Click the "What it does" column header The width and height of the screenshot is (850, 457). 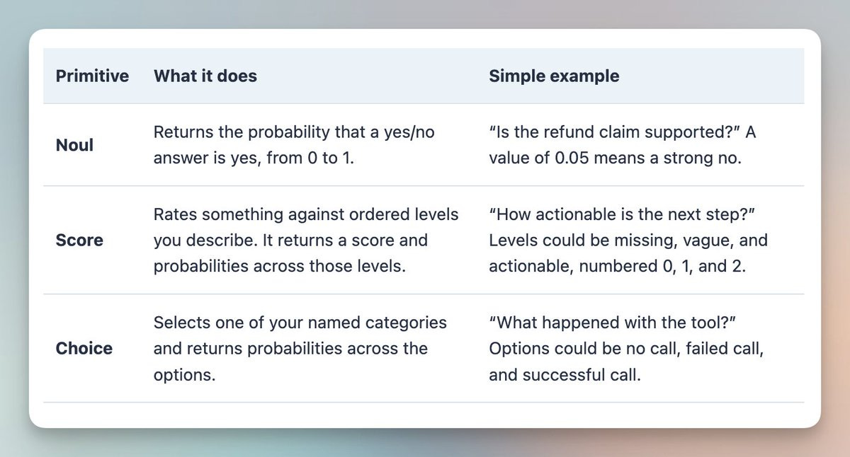pyautogui.click(x=205, y=76)
